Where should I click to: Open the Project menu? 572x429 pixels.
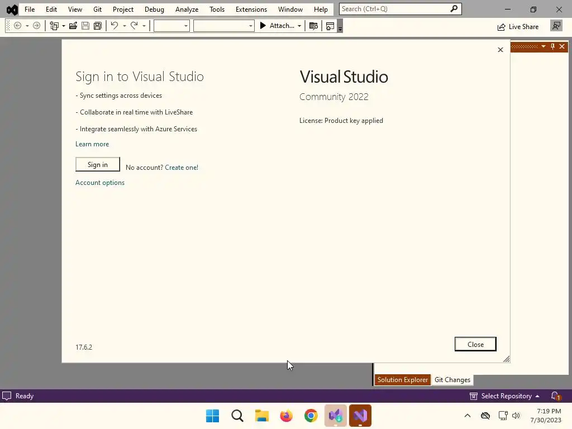tap(123, 9)
